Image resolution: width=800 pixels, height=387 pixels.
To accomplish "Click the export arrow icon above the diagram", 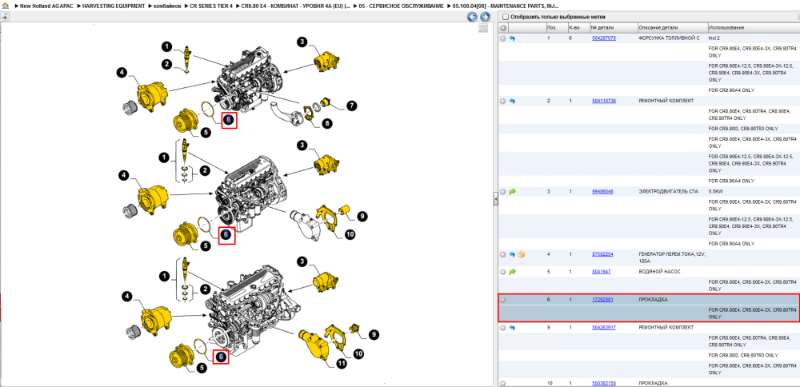I will (4, 17).
